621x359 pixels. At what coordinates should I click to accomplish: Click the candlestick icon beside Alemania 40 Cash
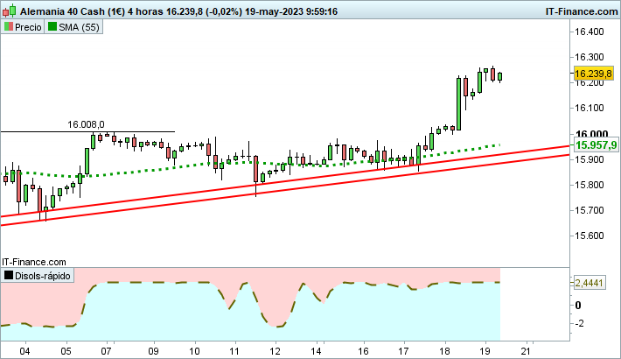(9, 11)
